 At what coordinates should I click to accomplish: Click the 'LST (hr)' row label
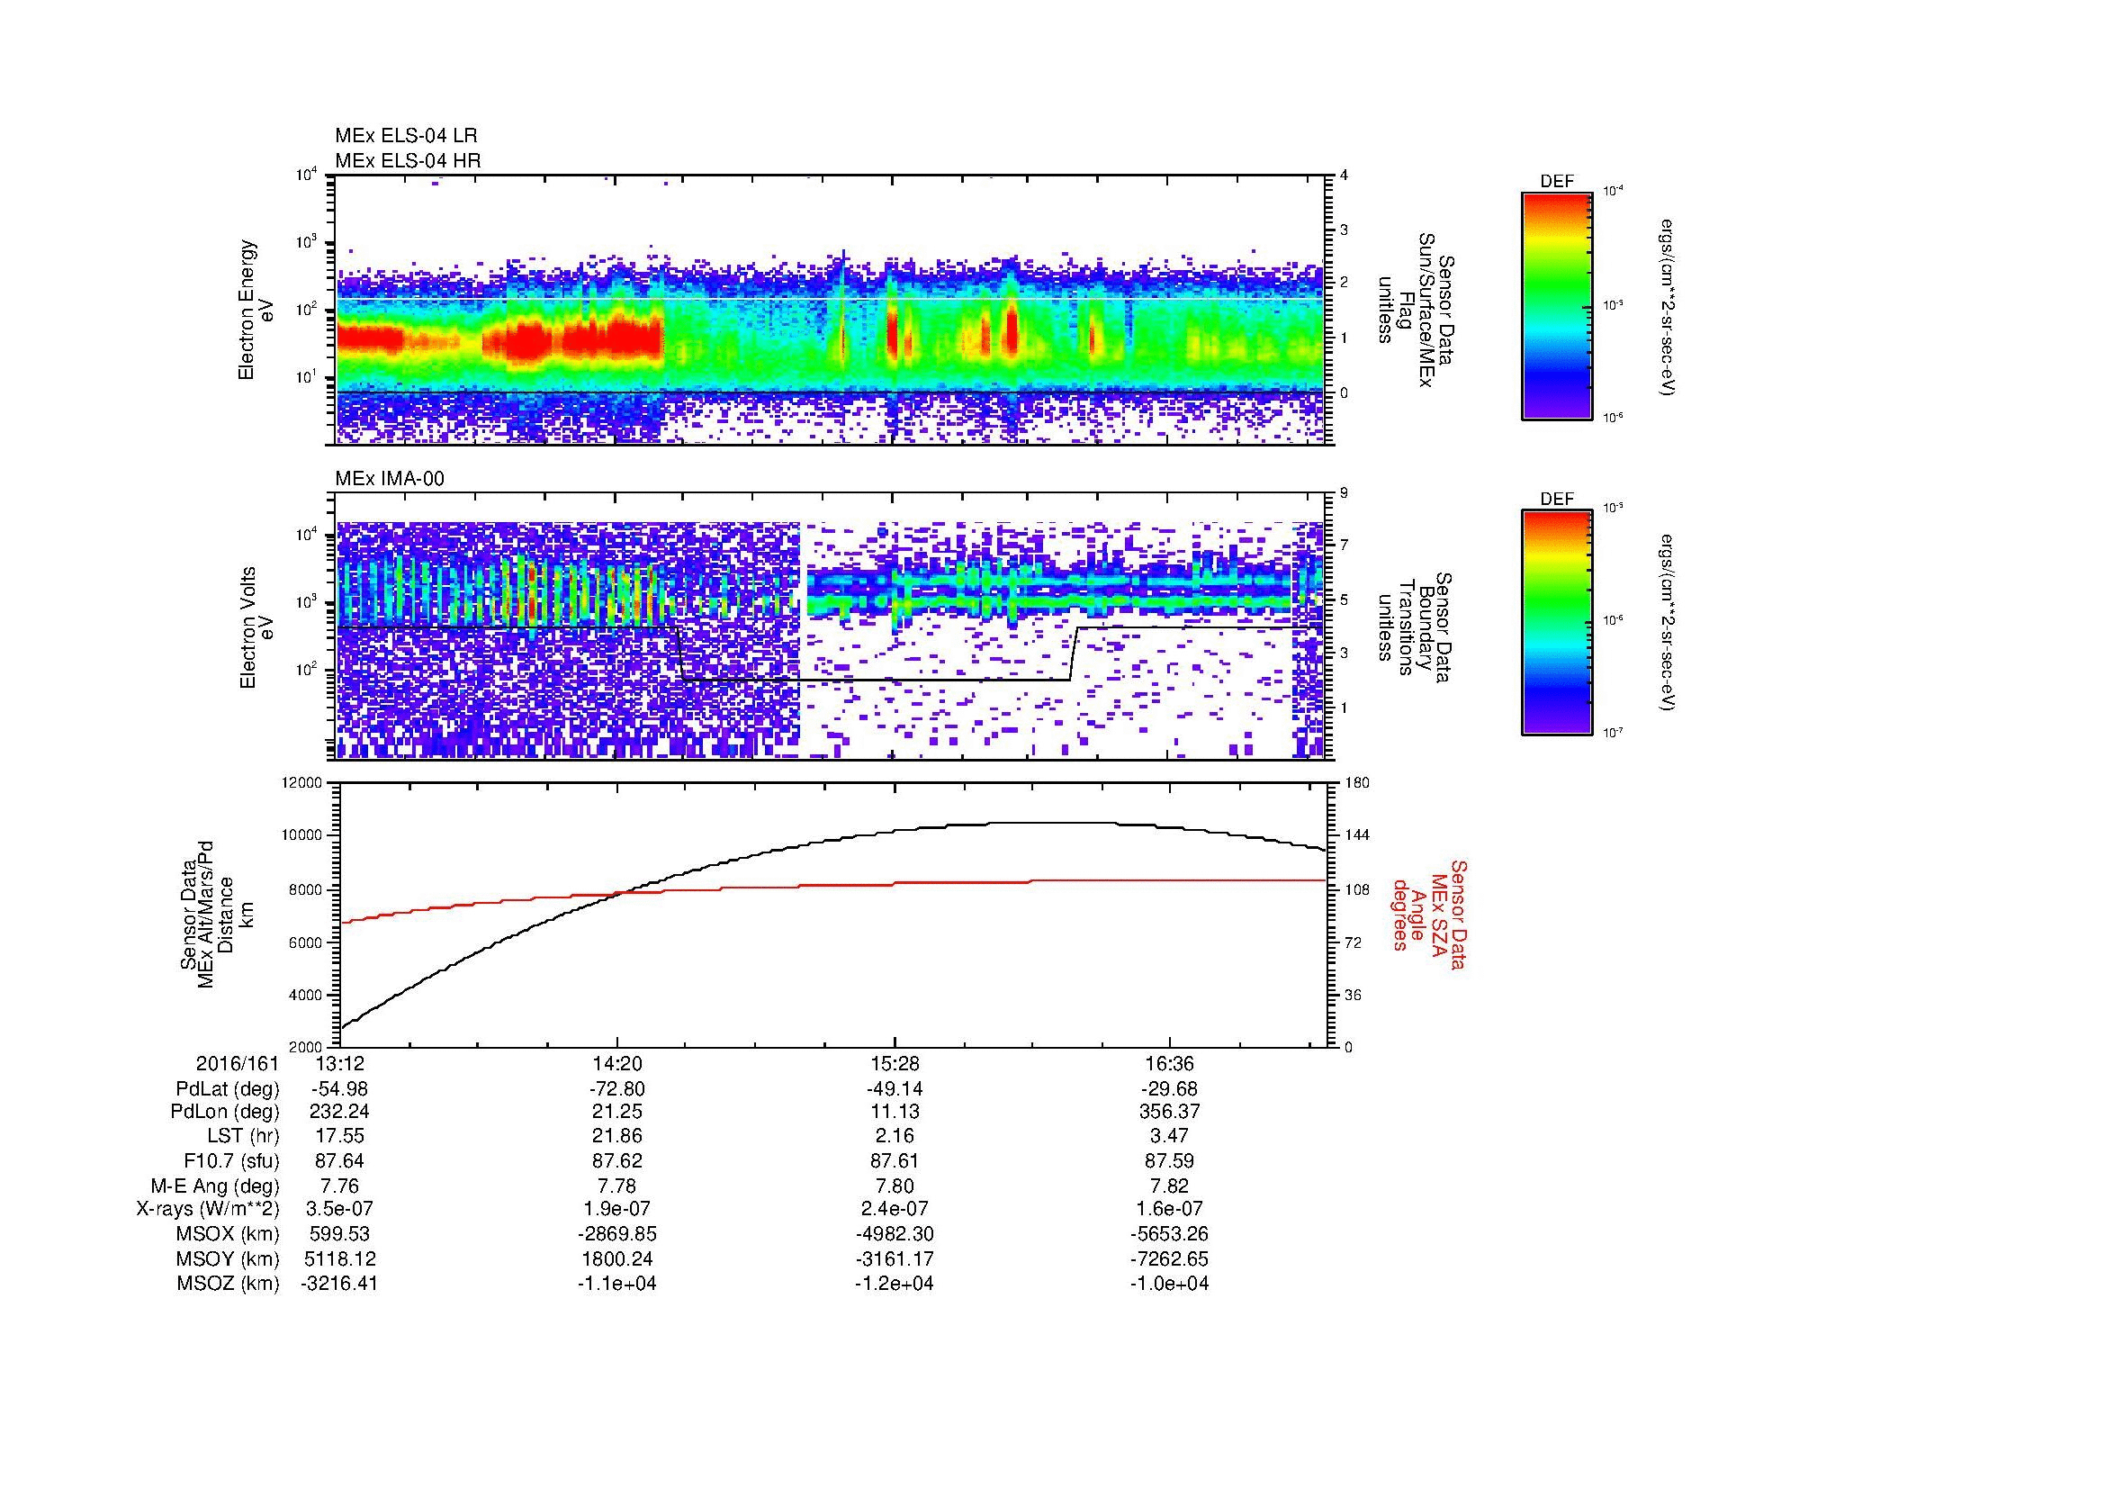(244, 1137)
